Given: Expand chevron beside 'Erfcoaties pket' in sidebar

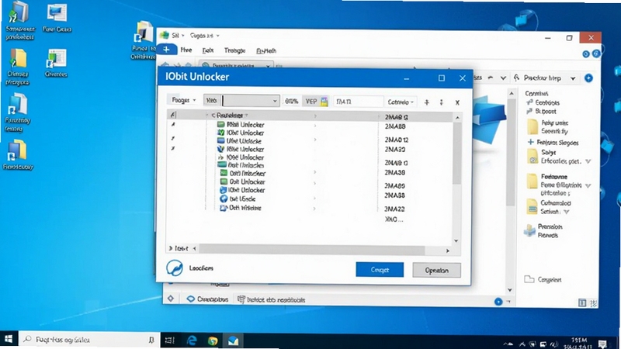Looking at the screenshot, I should 588,161.
